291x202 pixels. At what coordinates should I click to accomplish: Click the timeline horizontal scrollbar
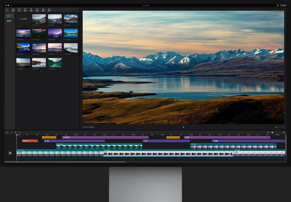(65, 162)
